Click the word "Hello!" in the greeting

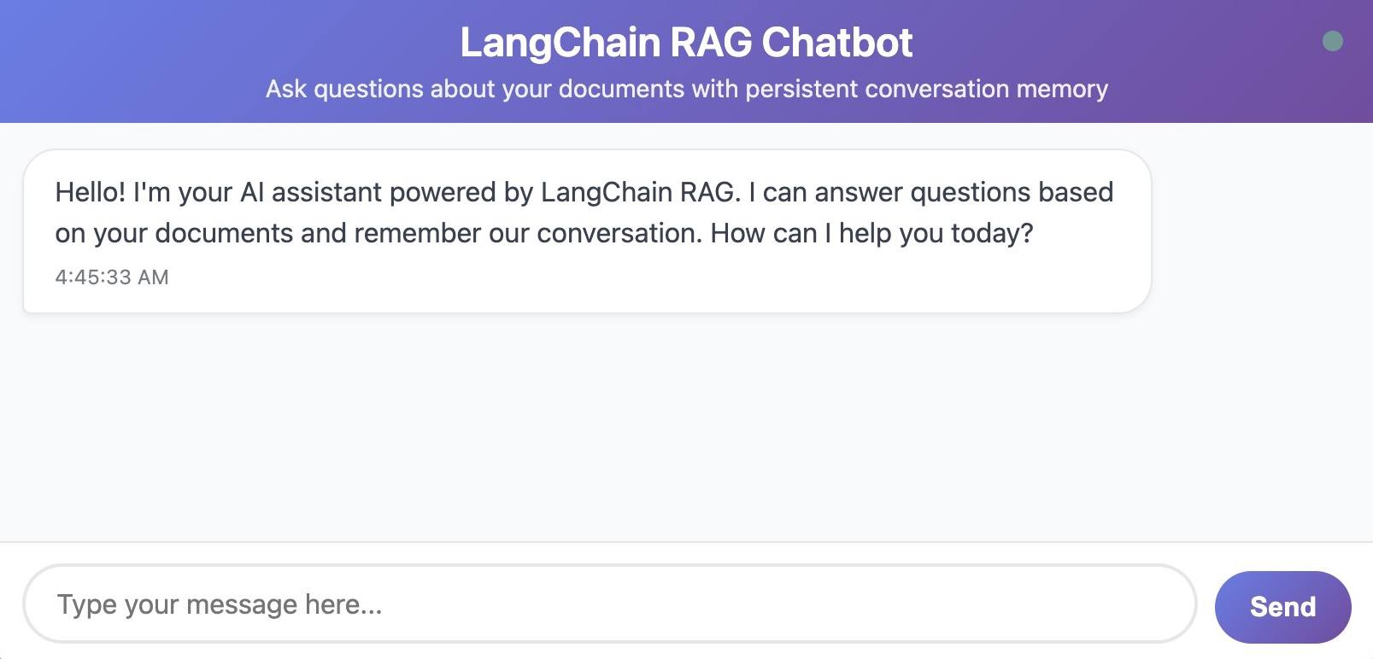[90, 192]
